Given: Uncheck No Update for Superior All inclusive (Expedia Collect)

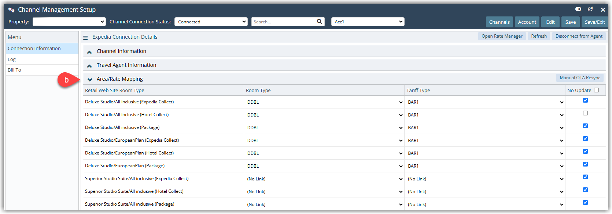Looking at the screenshot, I should click(x=585, y=177).
